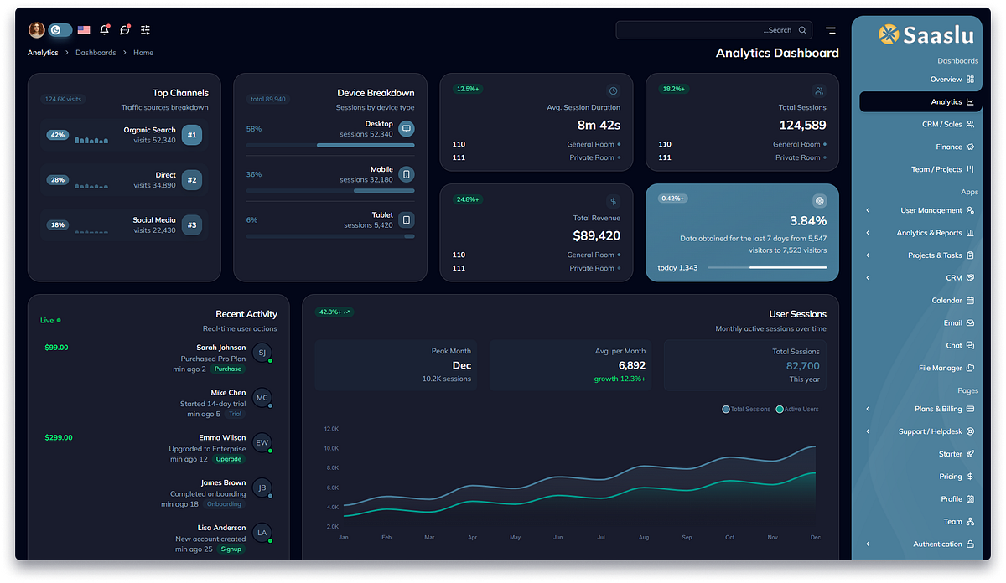Click the File Manager icon

coord(970,368)
